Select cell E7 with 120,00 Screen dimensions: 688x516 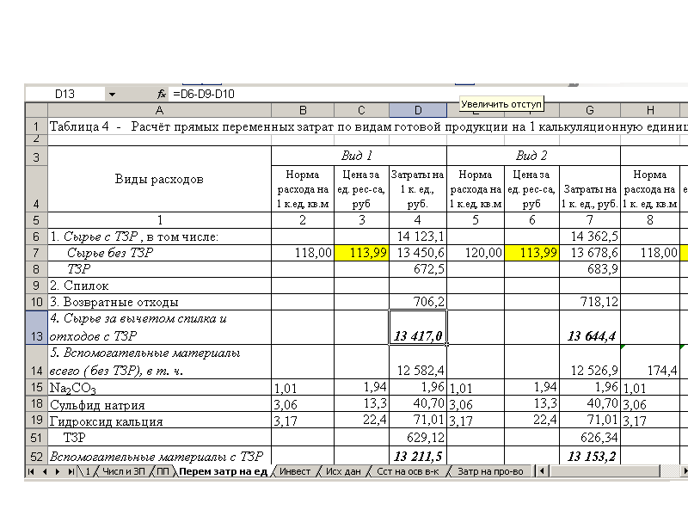click(x=476, y=253)
